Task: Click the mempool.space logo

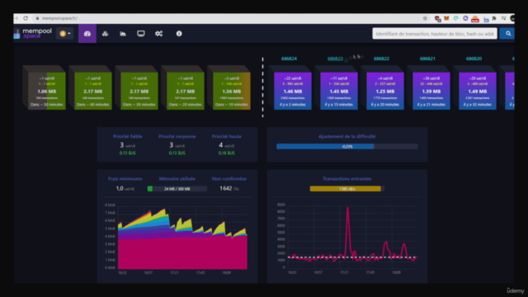Action: [33, 33]
